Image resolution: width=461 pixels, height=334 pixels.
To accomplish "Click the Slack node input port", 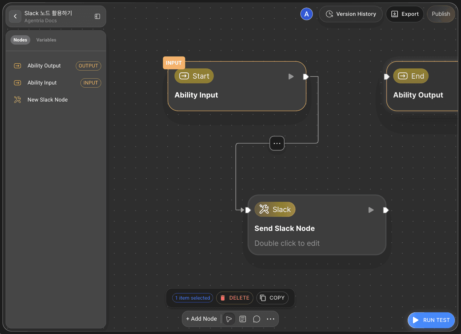I will [248, 210].
